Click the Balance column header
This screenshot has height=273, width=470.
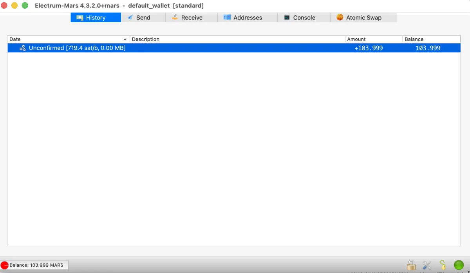(x=431, y=39)
